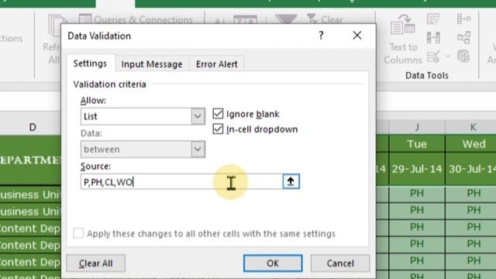Select the 29-Jul-14 date cell
Viewport: 496px width, 279px height.
417,169
